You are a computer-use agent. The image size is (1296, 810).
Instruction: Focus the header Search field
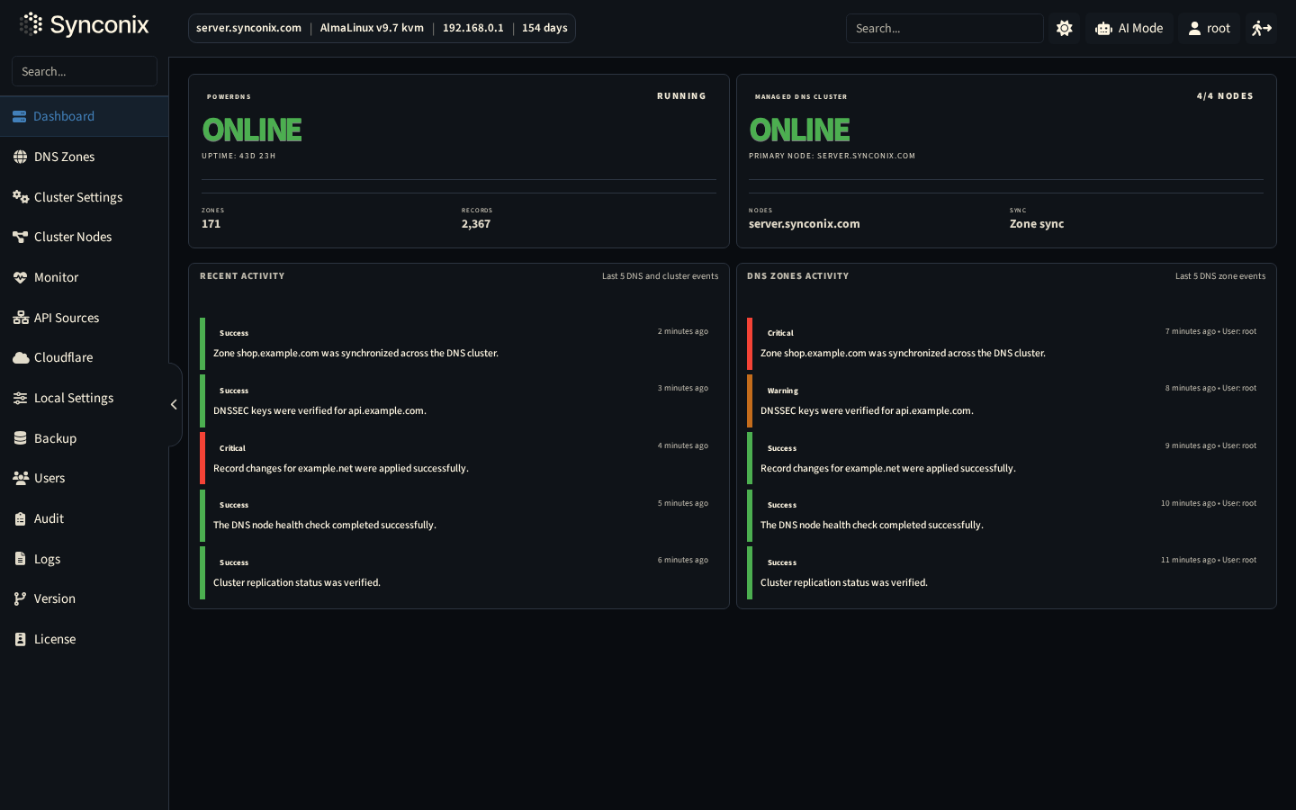944,28
